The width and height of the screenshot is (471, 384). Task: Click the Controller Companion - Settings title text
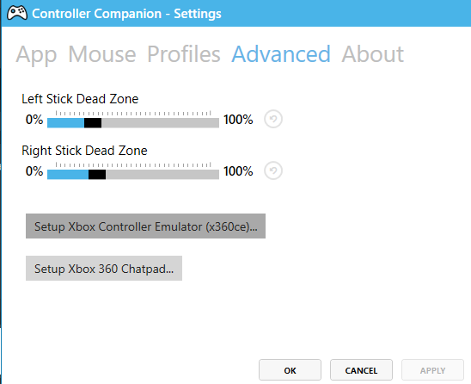click(x=126, y=14)
